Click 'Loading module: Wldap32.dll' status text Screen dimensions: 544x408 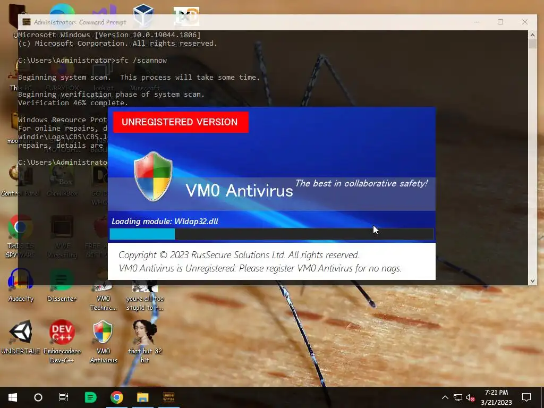coord(165,222)
